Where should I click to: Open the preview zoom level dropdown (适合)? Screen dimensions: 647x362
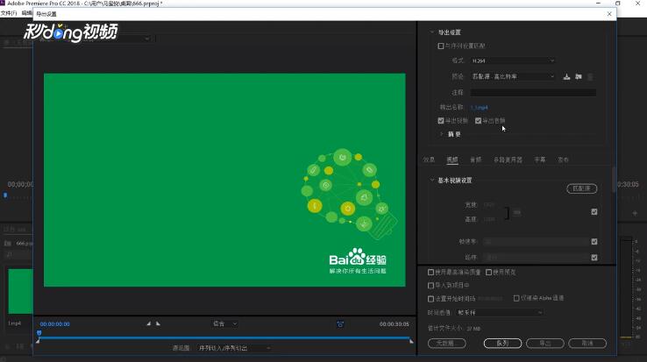[225, 323]
